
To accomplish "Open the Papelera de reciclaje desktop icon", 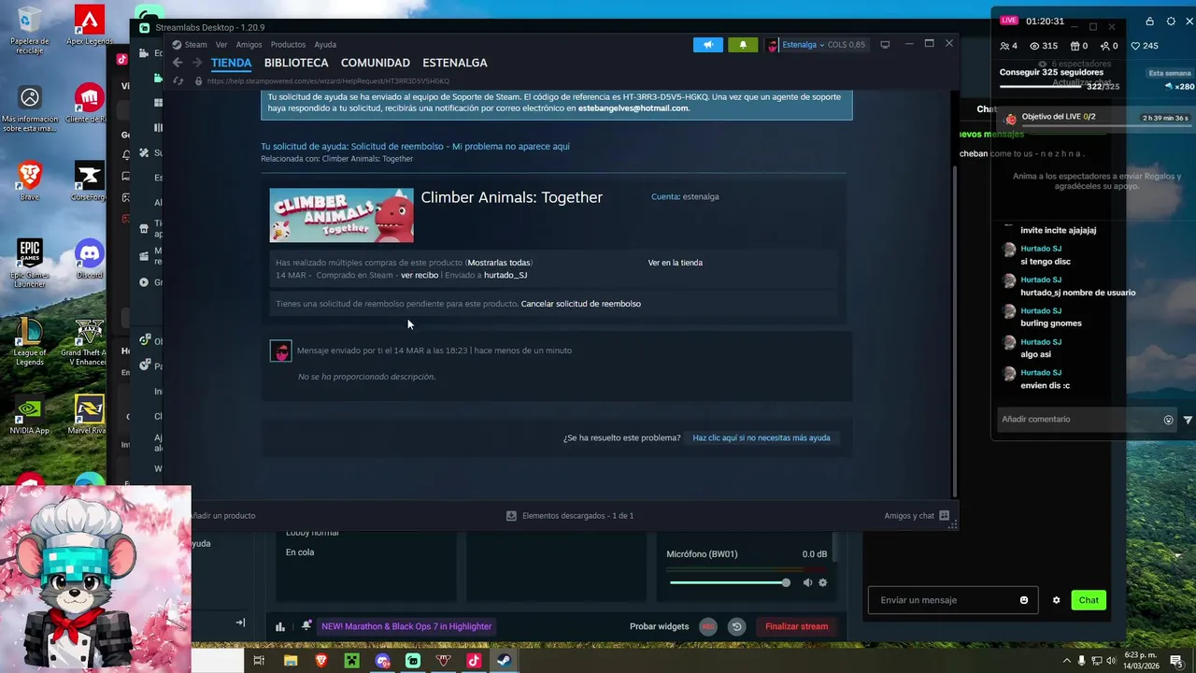I will [30, 31].
